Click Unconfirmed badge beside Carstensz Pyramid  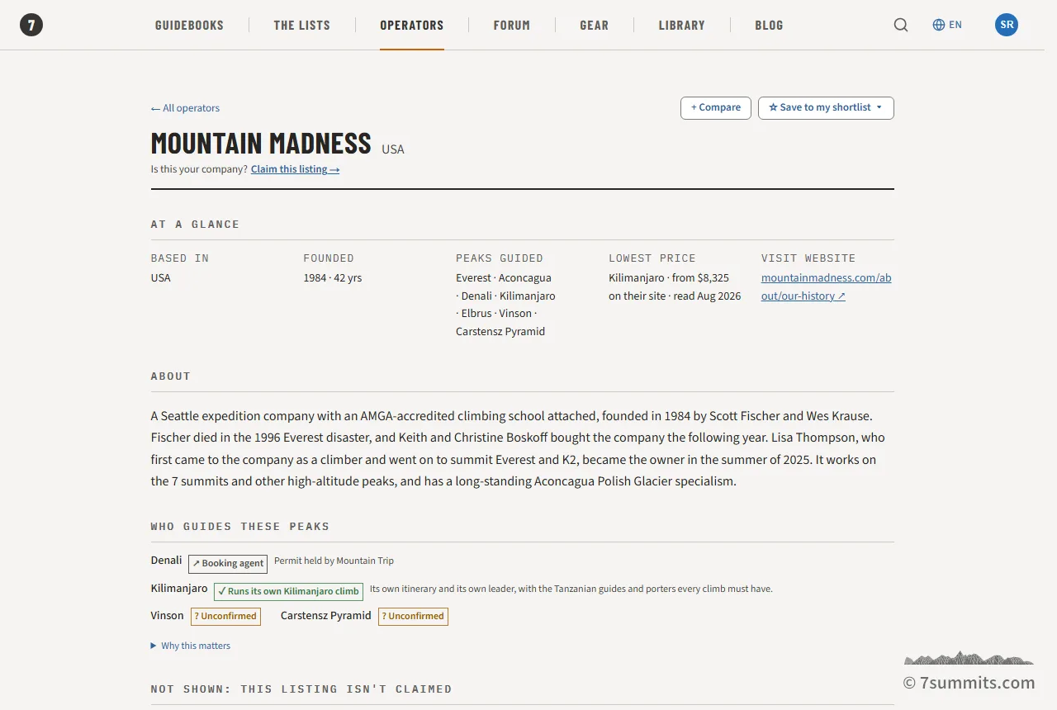point(413,616)
